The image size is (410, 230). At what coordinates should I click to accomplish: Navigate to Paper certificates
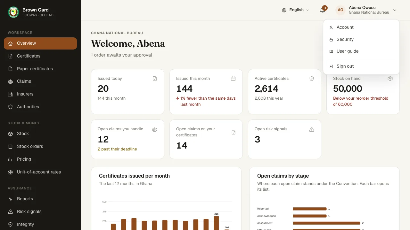pyautogui.click(x=40, y=69)
